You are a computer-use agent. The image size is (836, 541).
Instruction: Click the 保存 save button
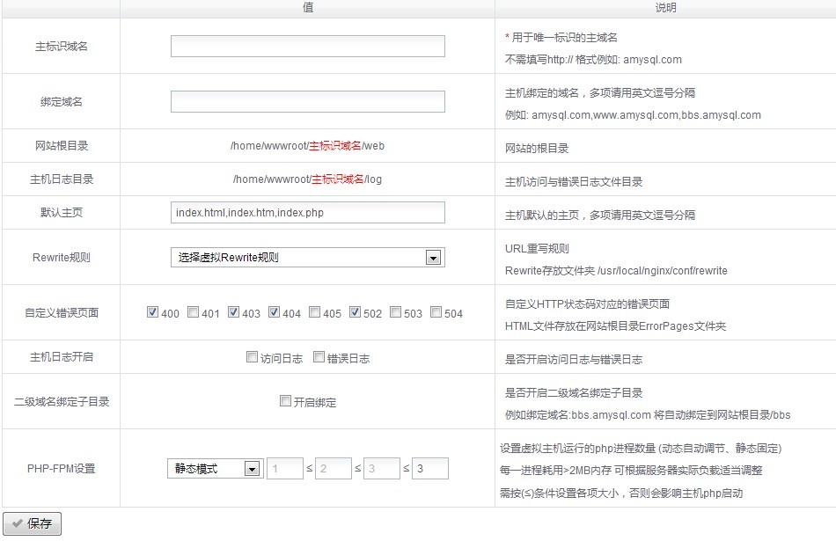tap(32, 523)
